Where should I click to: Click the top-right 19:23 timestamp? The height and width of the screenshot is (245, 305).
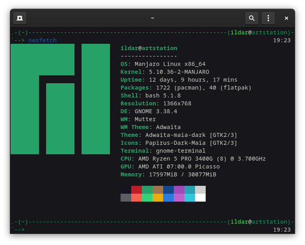(282, 40)
